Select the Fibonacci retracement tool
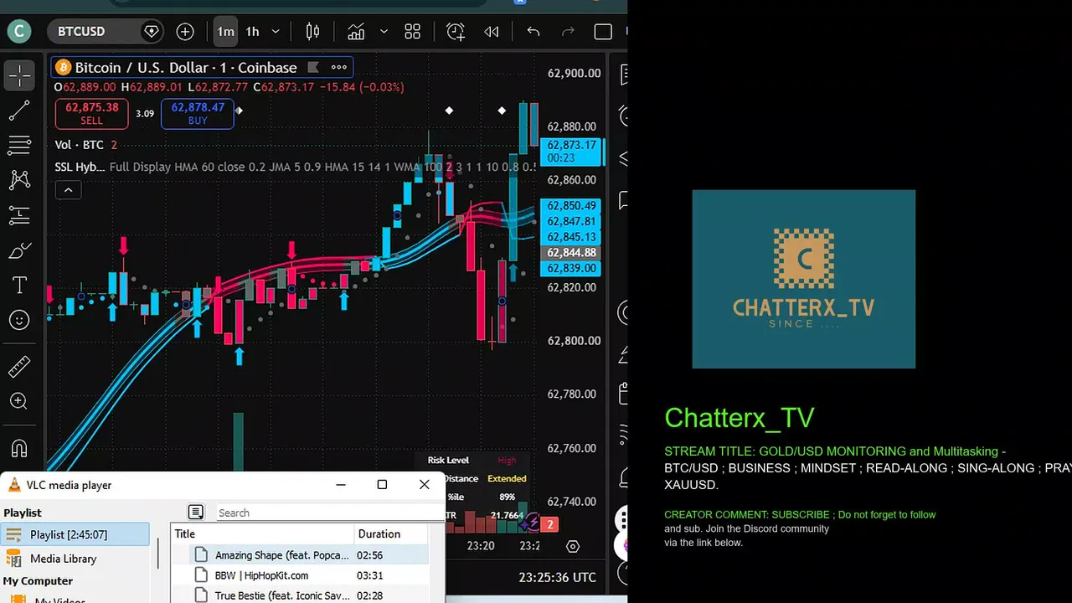The image size is (1072, 603). (19, 145)
